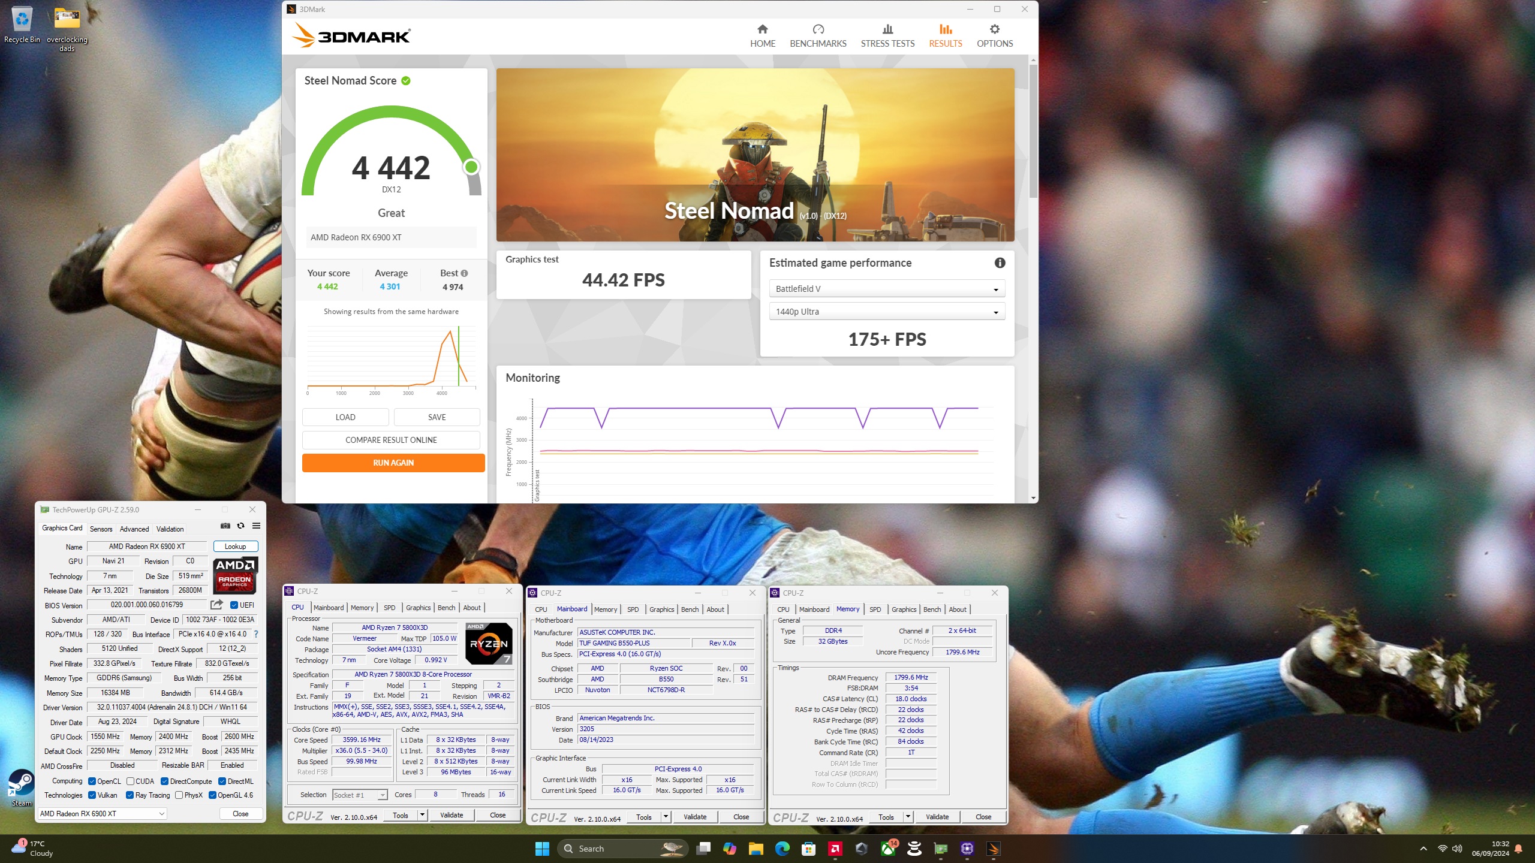The height and width of the screenshot is (863, 1535).
Task: Toggle the CUDA checkbox
Action: point(130,781)
